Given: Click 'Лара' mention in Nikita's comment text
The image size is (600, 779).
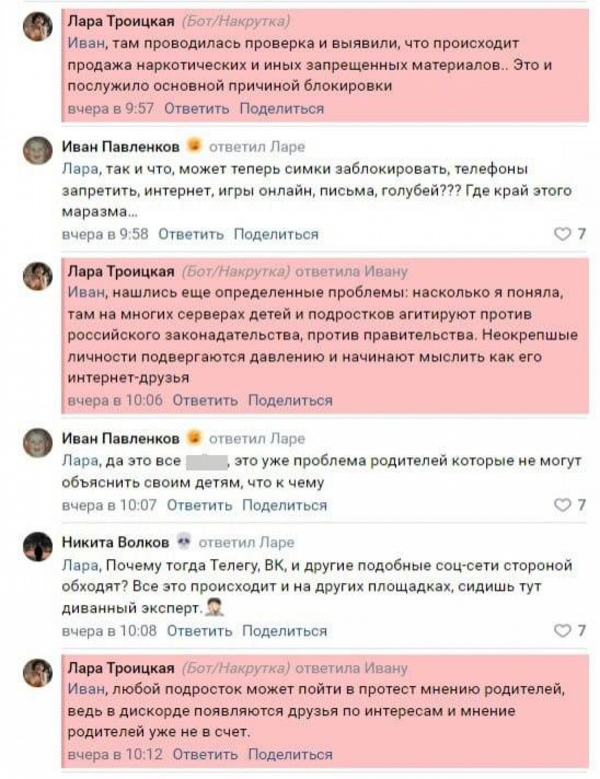Looking at the screenshot, I should [x=80, y=565].
